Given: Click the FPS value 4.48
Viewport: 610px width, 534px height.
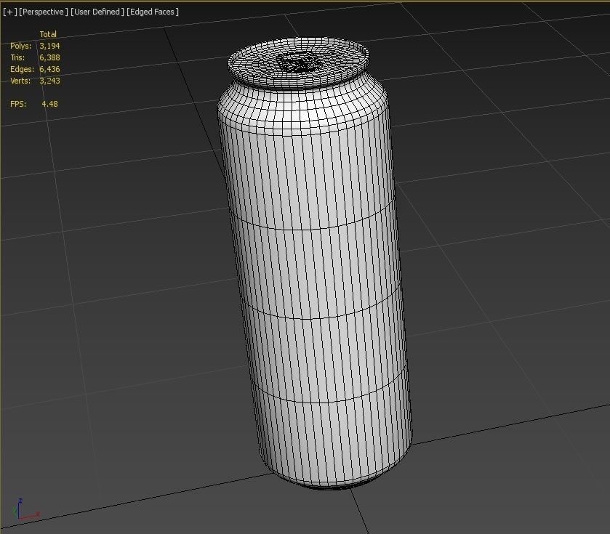Looking at the screenshot, I should tap(49, 104).
